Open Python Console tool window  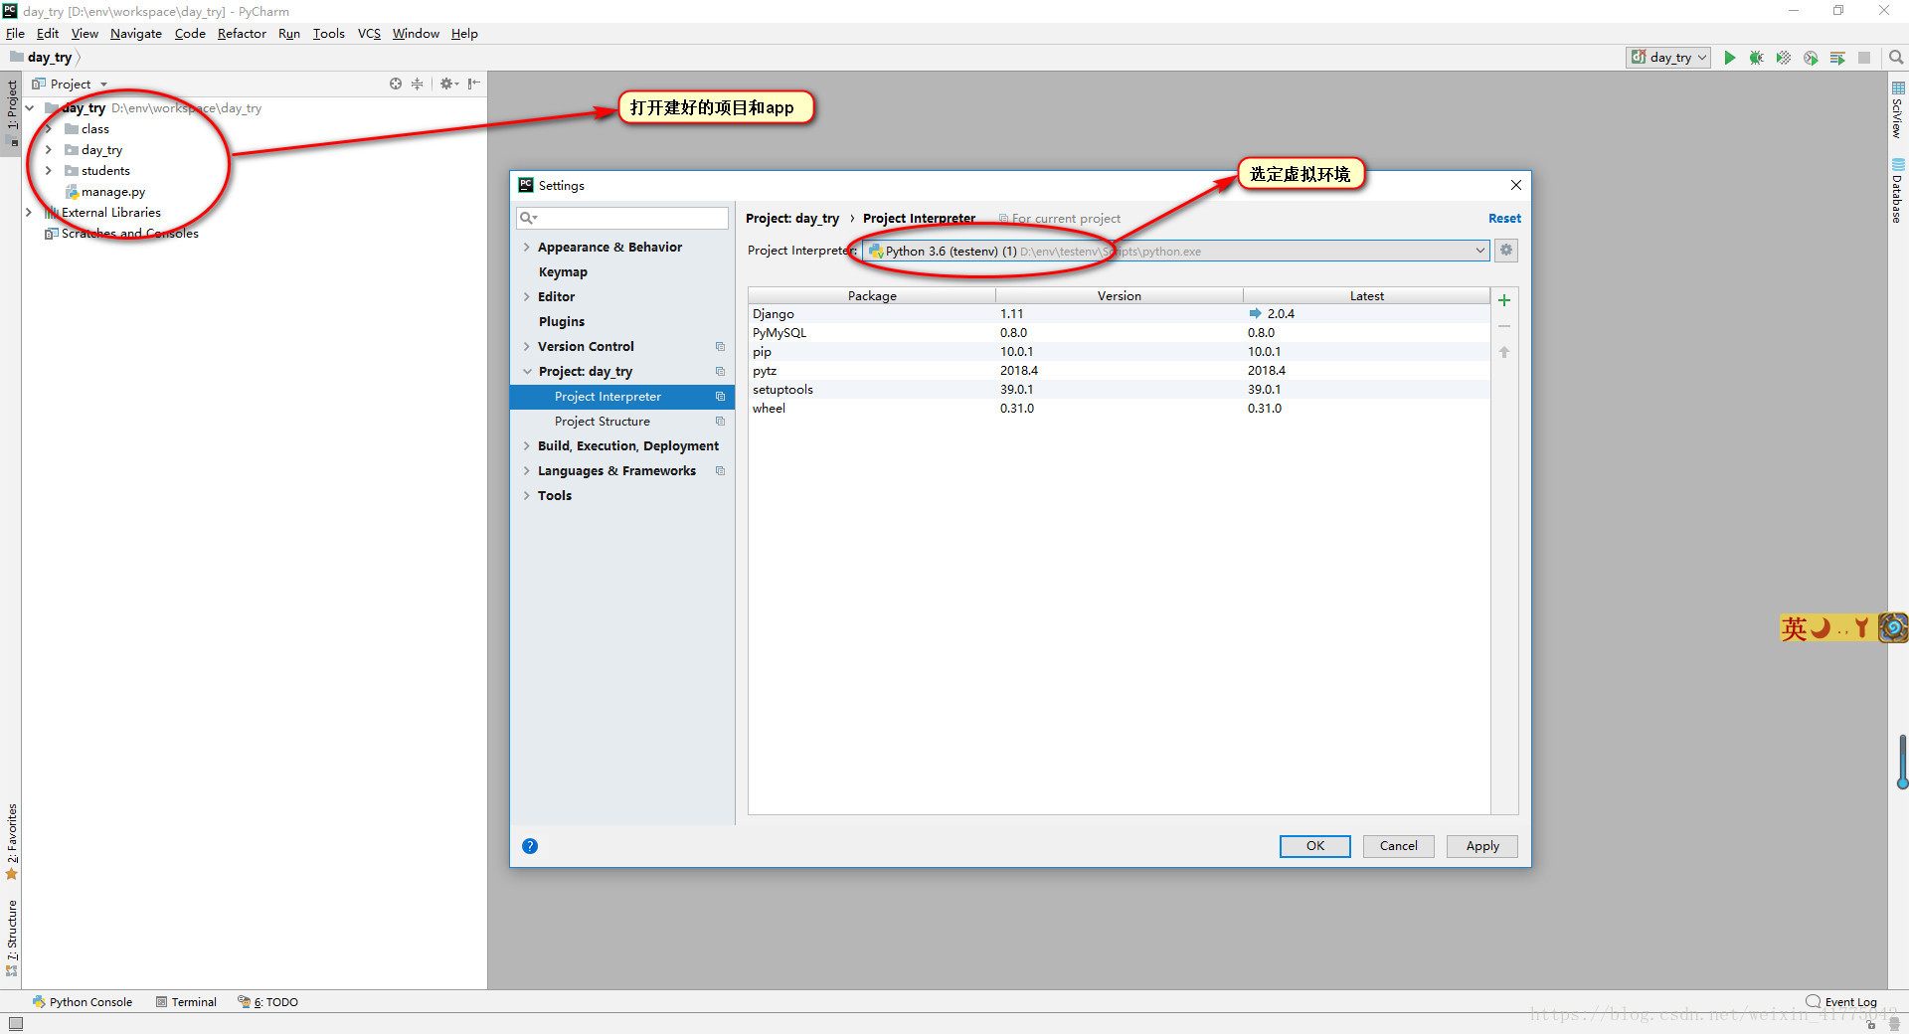[83, 1002]
